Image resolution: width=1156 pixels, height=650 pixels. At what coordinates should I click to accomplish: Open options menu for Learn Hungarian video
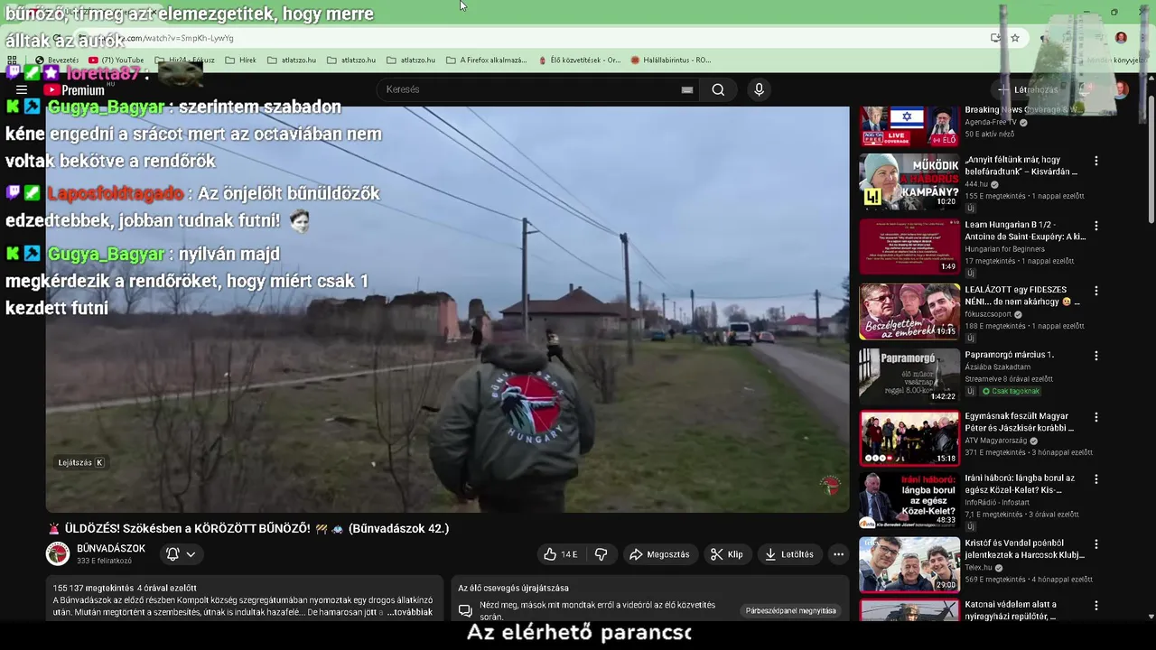point(1096,226)
